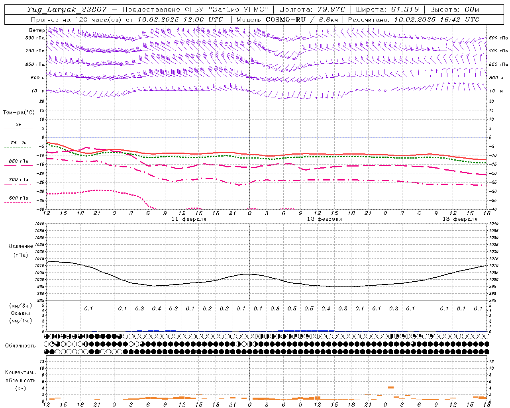
Task: Click the Модель COSMO-RU / 6.6км label
Action: (287, 20)
